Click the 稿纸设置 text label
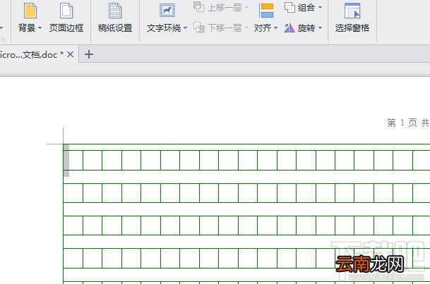Image resolution: width=430 pixels, height=284 pixels. click(115, 28)
